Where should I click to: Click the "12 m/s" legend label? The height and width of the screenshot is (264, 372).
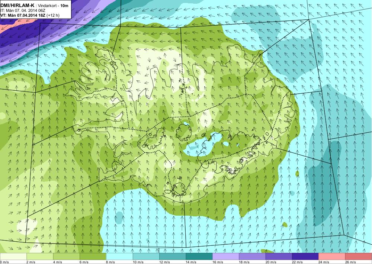165,262
